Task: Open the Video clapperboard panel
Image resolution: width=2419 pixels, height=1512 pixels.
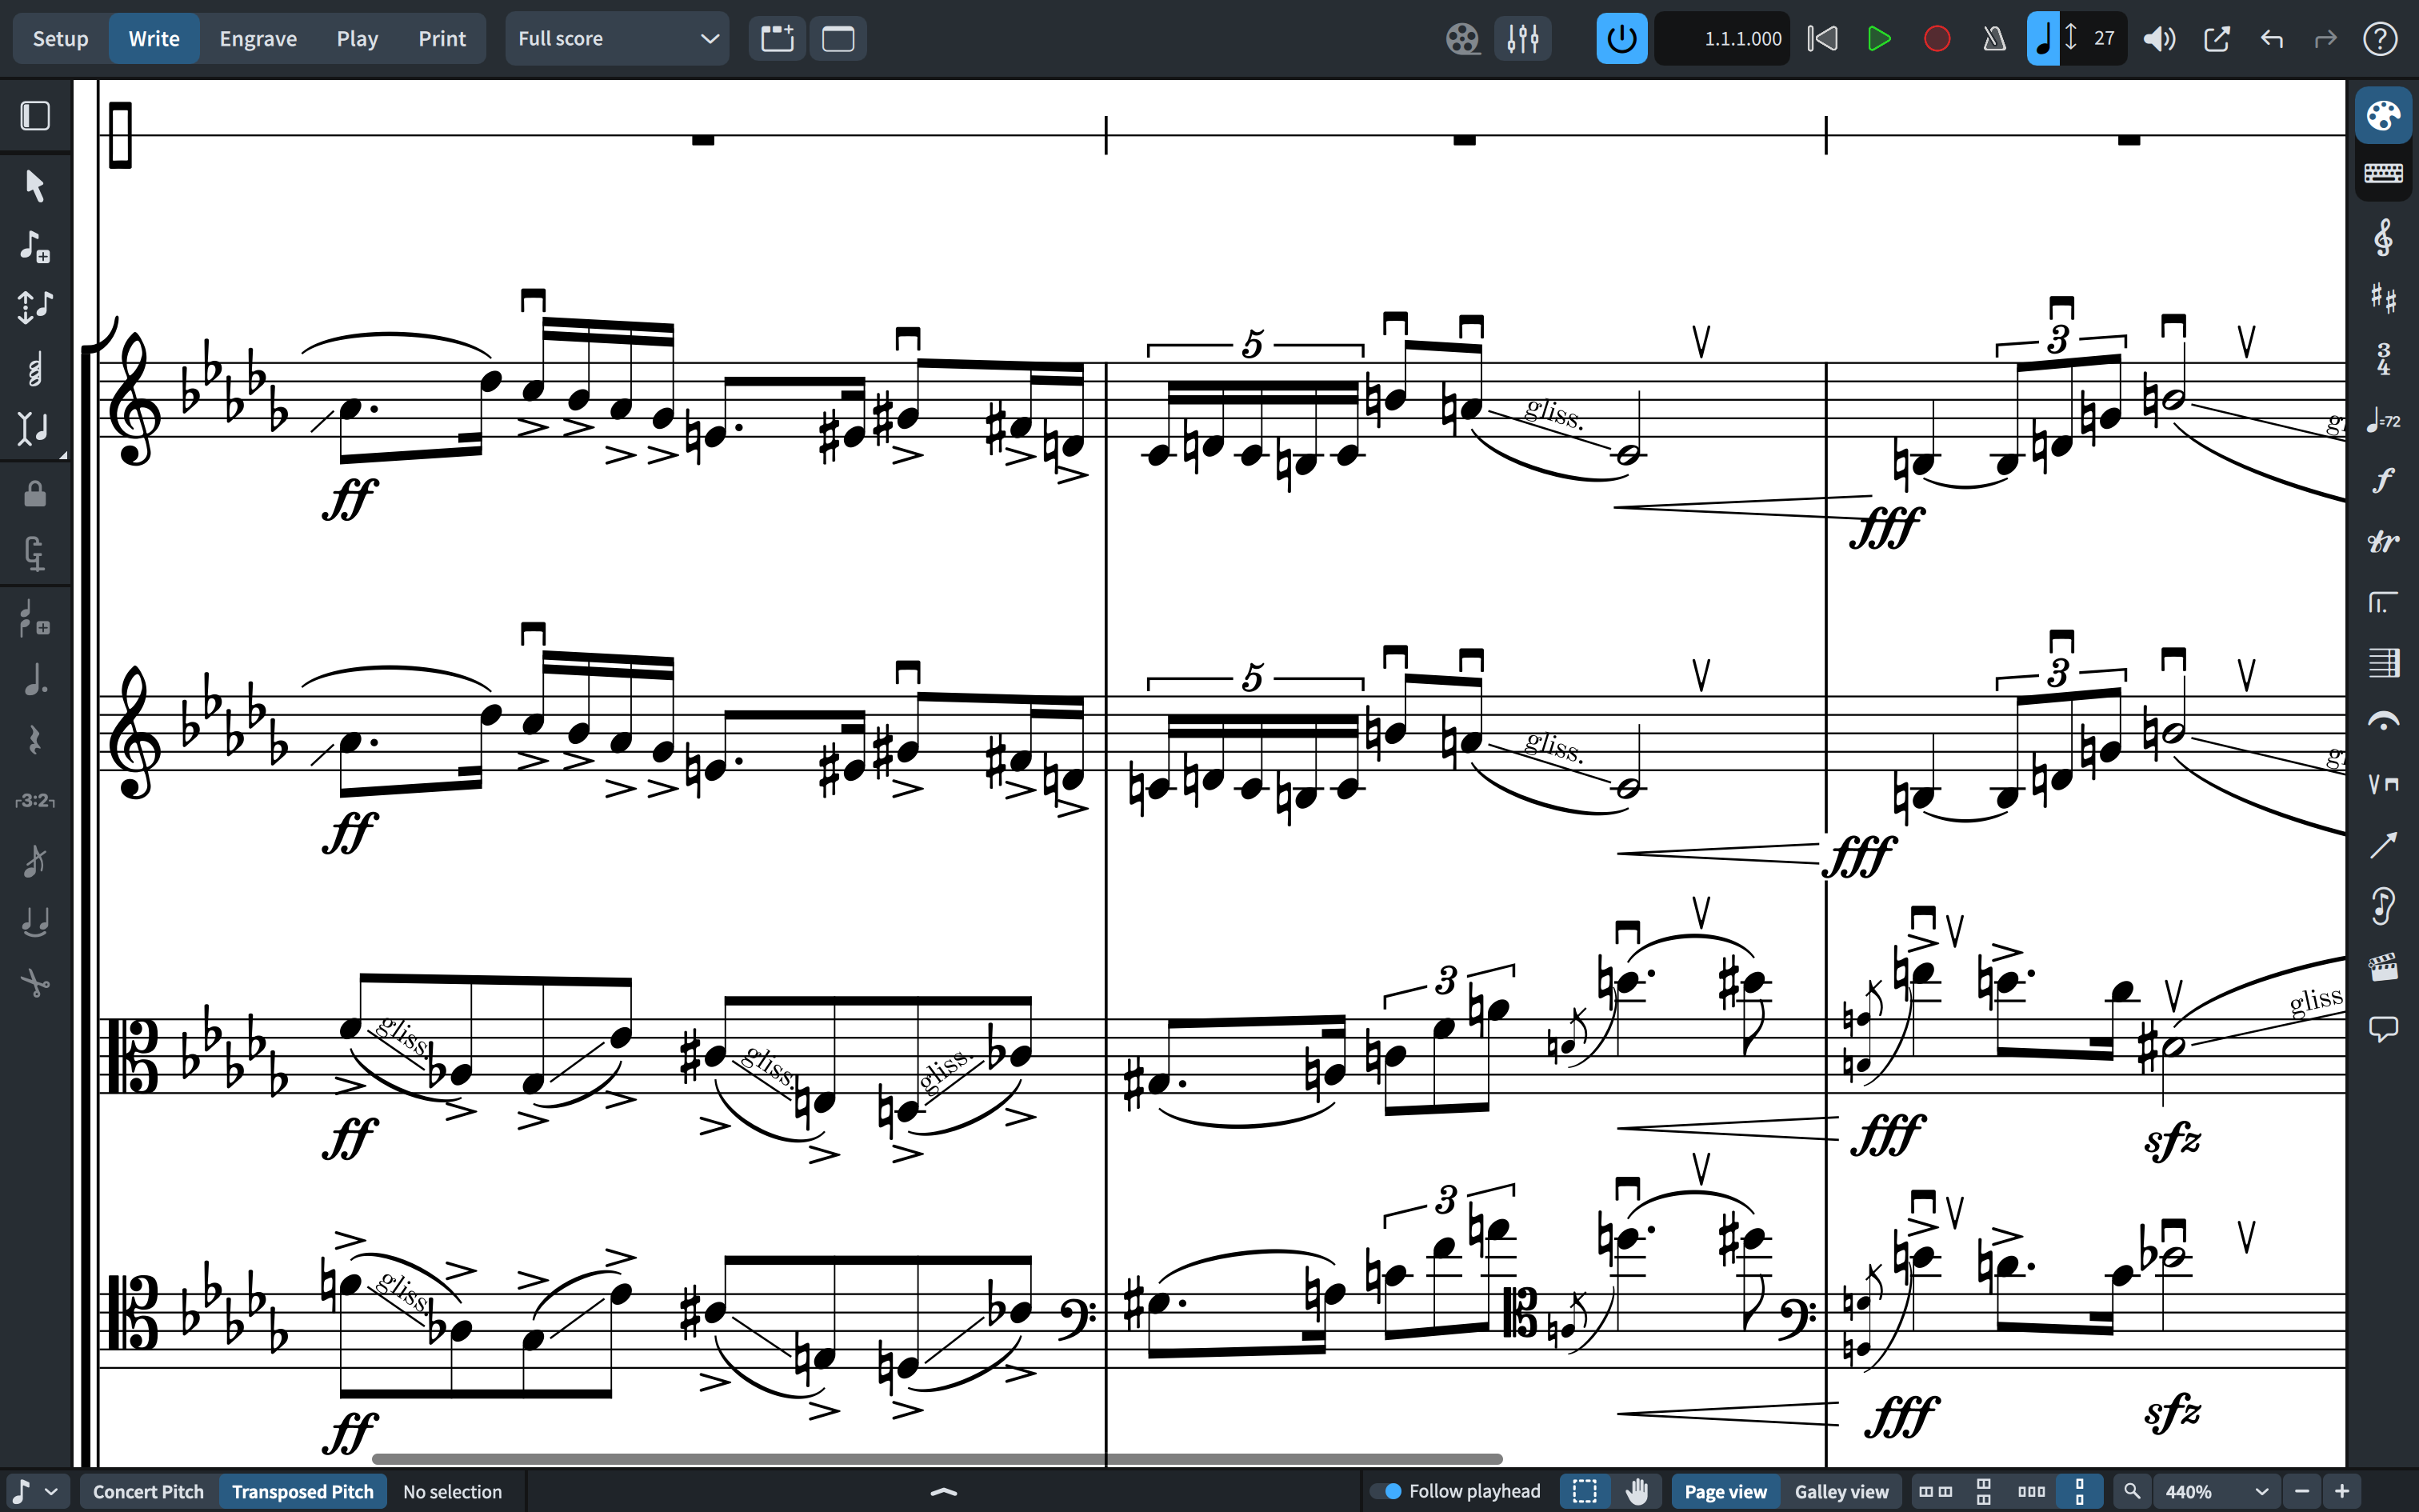Action: pos(2383,967)
